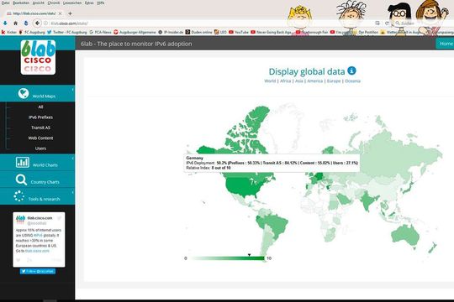Image resolution: width=454 pixels, height=302 pixels.
Task: Open the Ansicht menu
Action: 38,3
